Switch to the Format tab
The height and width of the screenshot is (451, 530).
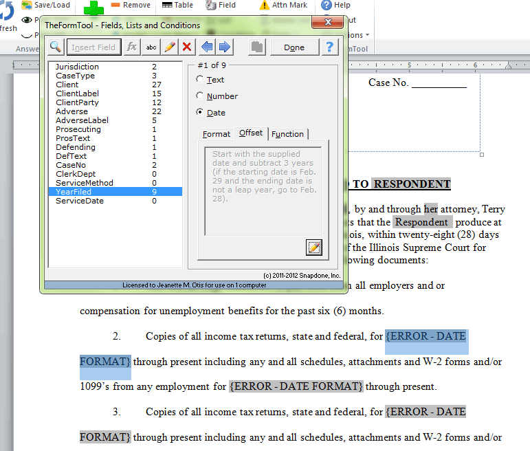[x=217, y=134]
